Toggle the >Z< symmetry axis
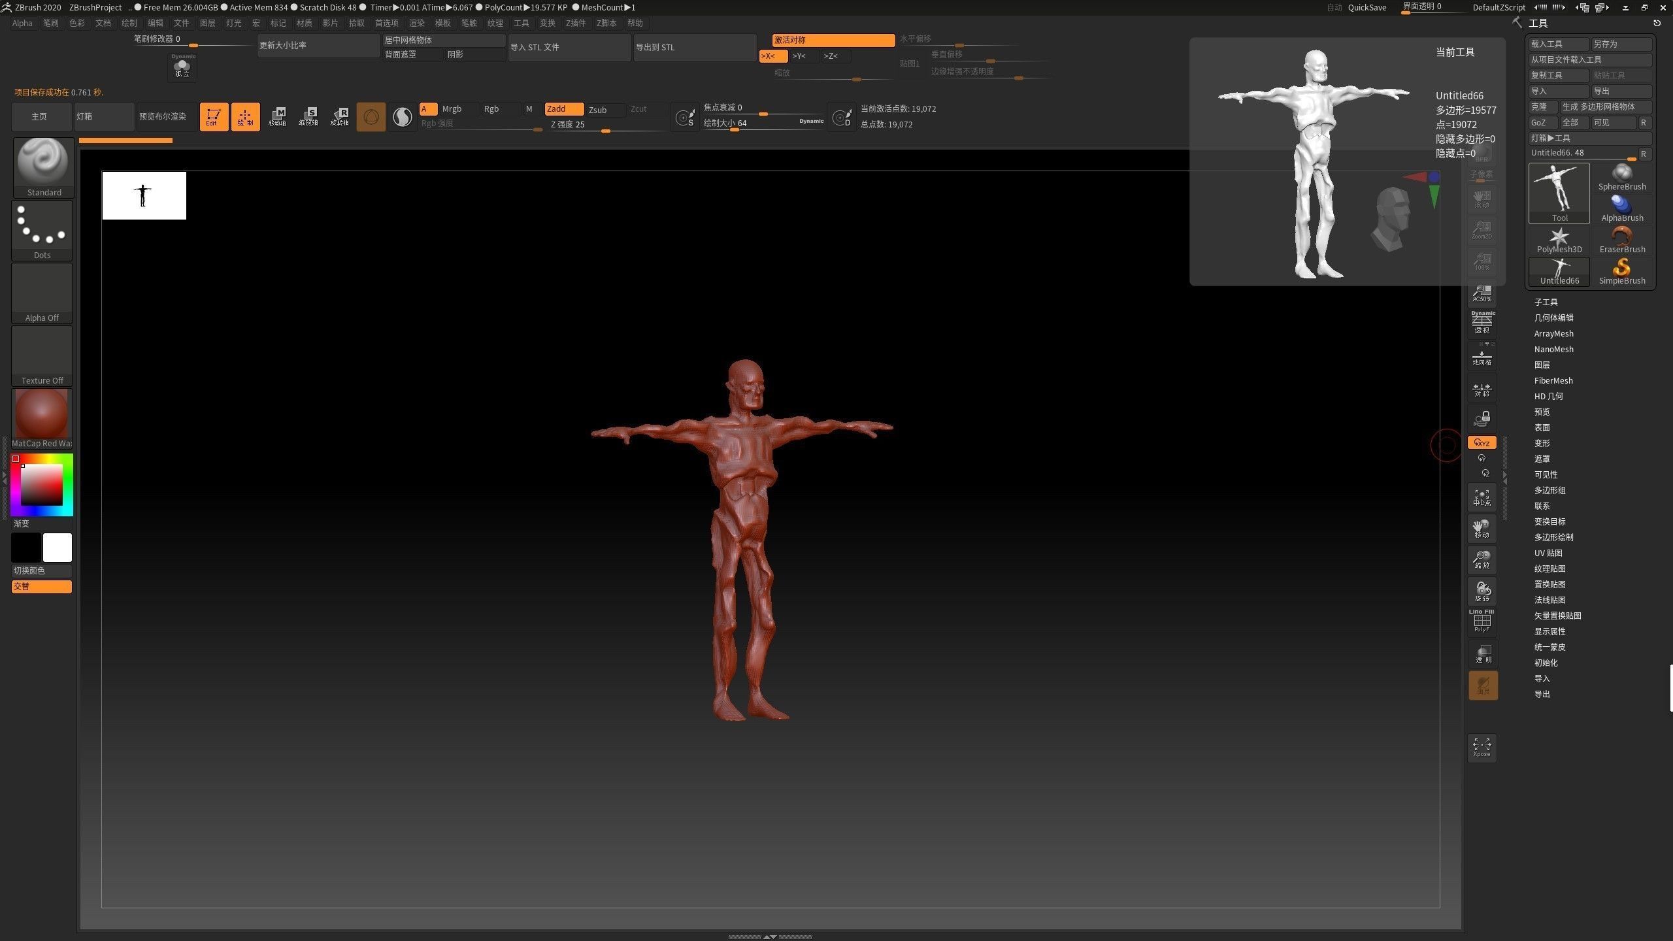Viewport: 1673px width, 941px height. (836, 56)
